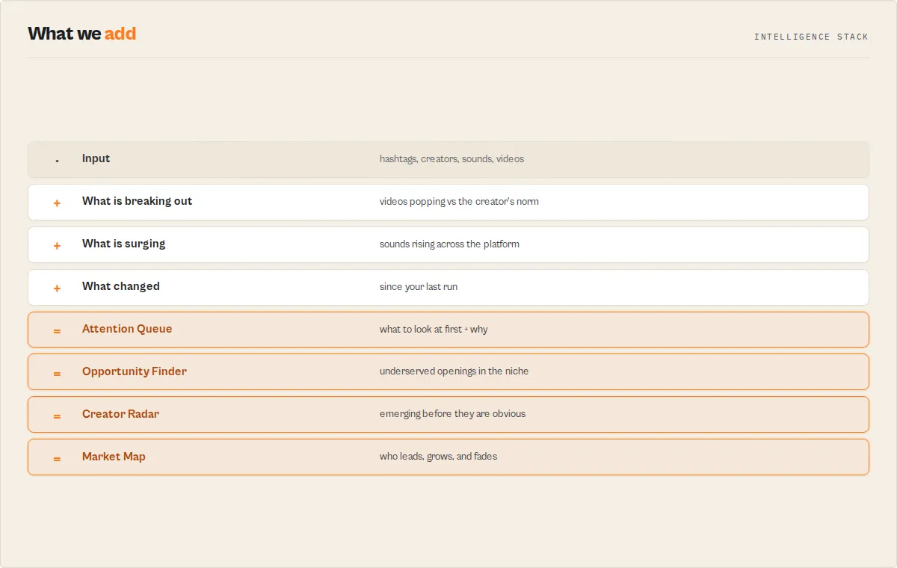Open the What is breaking out row

click(449, 202)
